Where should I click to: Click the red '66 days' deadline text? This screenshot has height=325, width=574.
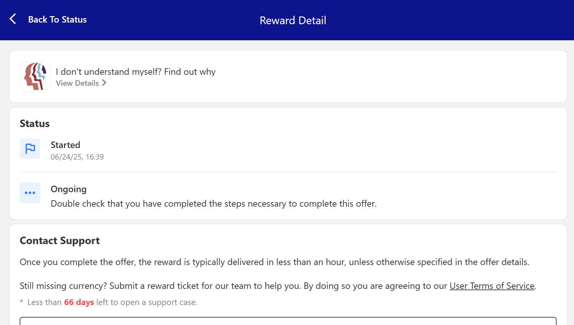[x=79, y=302]
